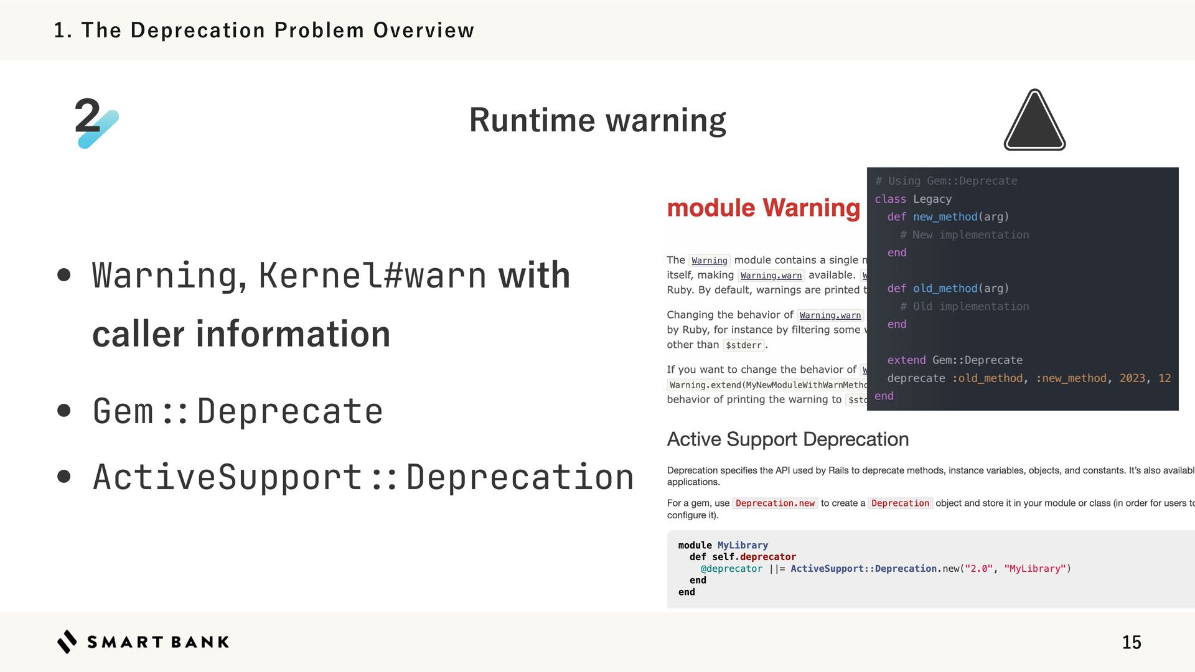The width and height of the screenshot is (1195, 672).
Task: Click the red Deprecation code tag
Action: (x=899, y=503)
